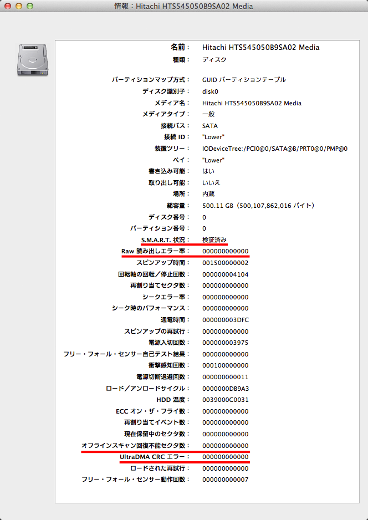The height and width of the screenshot is (520, 368).
Task: Click the 再割り当てイベント数 label
Action: click(x=157, y=422)
